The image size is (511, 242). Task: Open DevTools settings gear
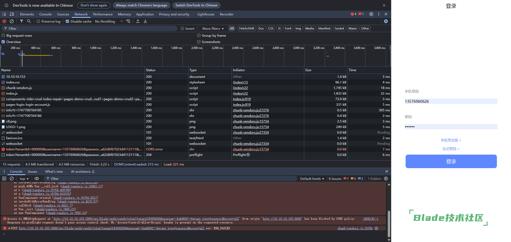(x=371, y=14)
